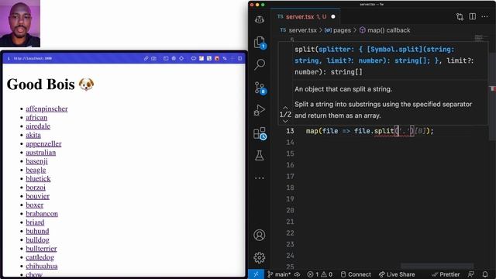
Task: Place the cursor on line 13 of the code
Action: coord(370,131)
